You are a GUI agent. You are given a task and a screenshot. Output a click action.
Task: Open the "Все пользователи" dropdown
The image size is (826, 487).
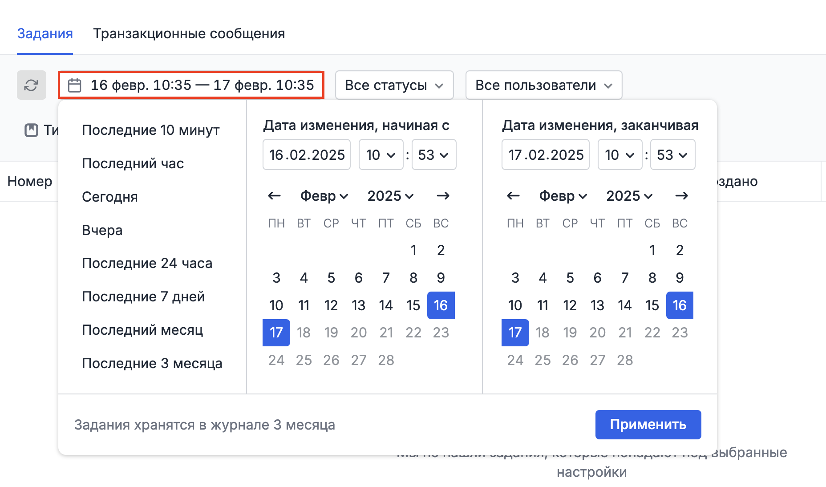543,85
